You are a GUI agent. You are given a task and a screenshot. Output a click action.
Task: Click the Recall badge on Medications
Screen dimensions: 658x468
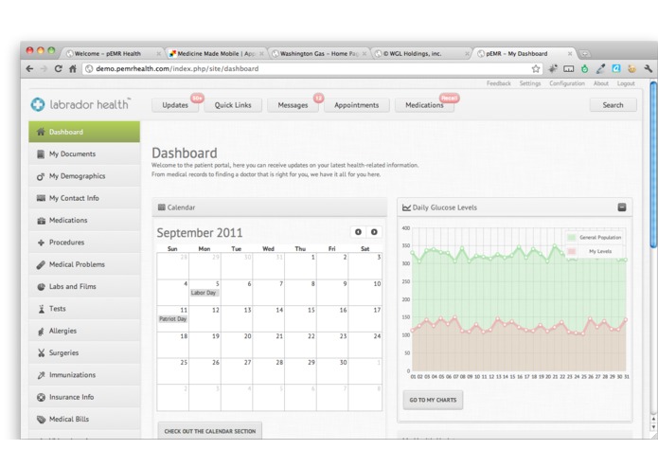[449, 99]
